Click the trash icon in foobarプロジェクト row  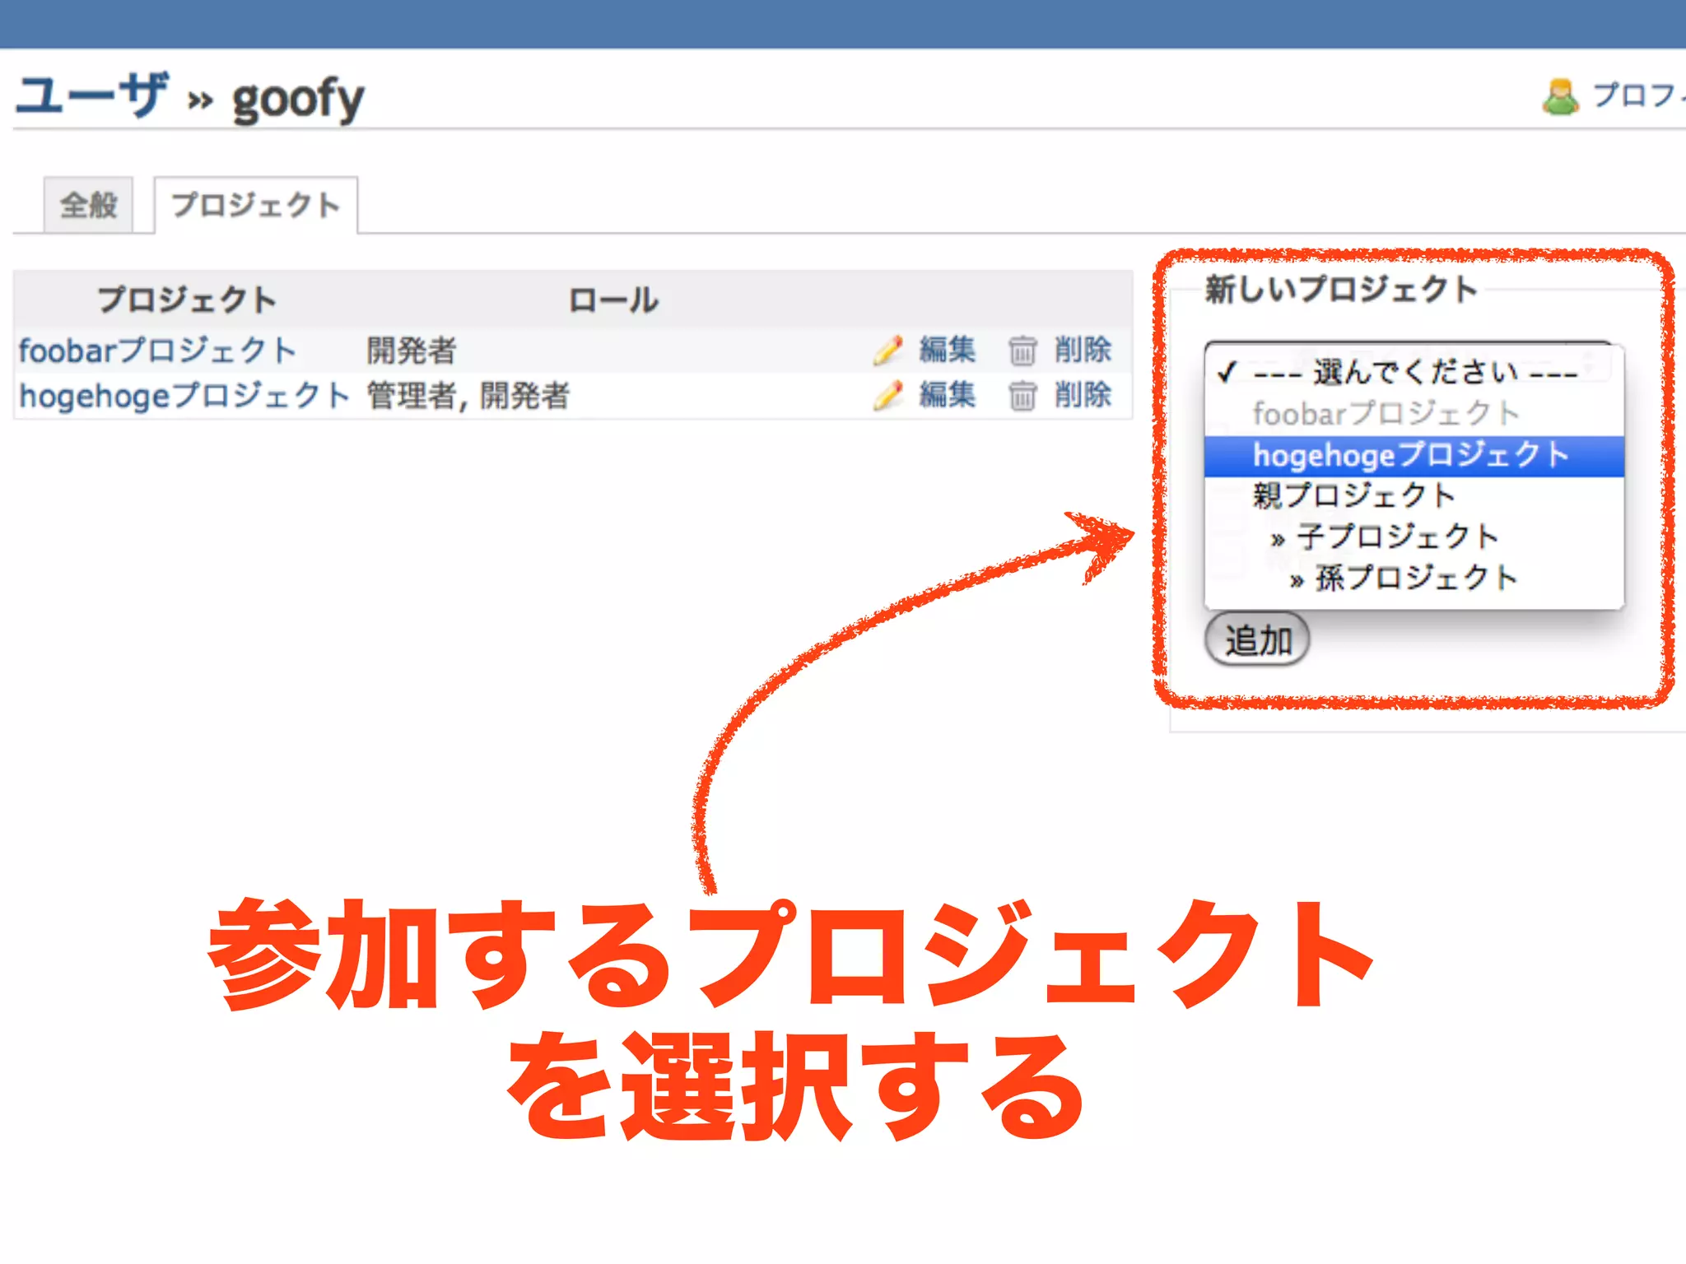tap(1022, 351)
